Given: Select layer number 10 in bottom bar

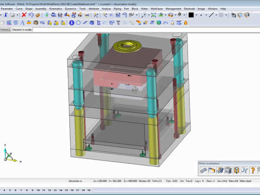Looking at the screenshot, I should click(38, 190).
